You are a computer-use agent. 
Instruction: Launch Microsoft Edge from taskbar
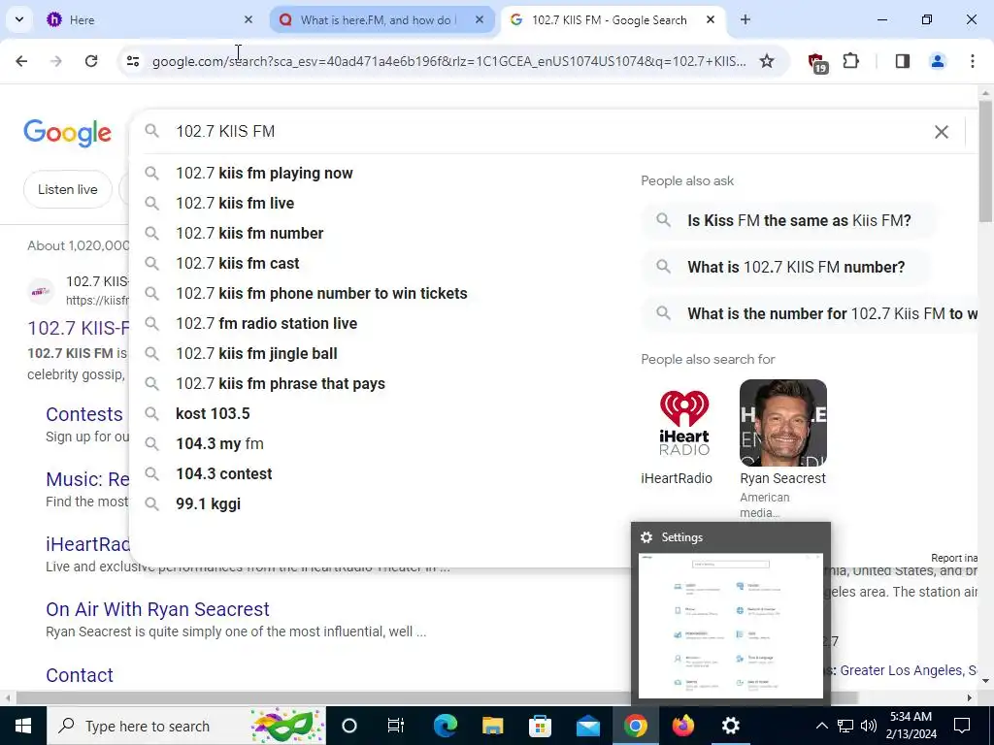click(x=445, y=726)
